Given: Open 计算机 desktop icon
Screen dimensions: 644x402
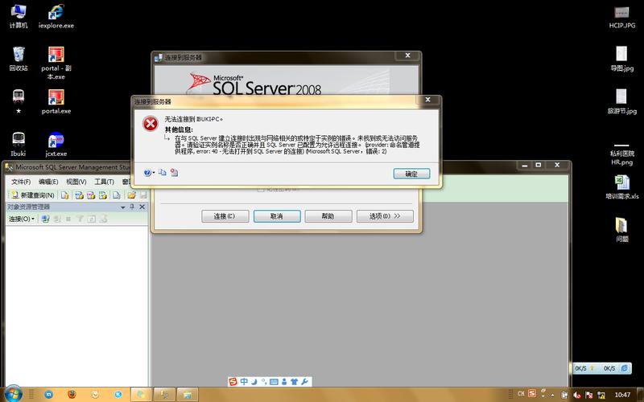Looking at the screenshot, I should point(19,16).
